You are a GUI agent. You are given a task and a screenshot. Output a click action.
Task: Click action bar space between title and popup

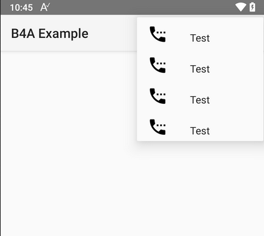click(113, 34)
